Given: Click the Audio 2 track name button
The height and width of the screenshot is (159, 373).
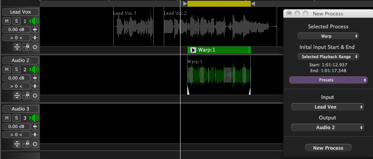Looking at the screenshot, I should point(20,60).
